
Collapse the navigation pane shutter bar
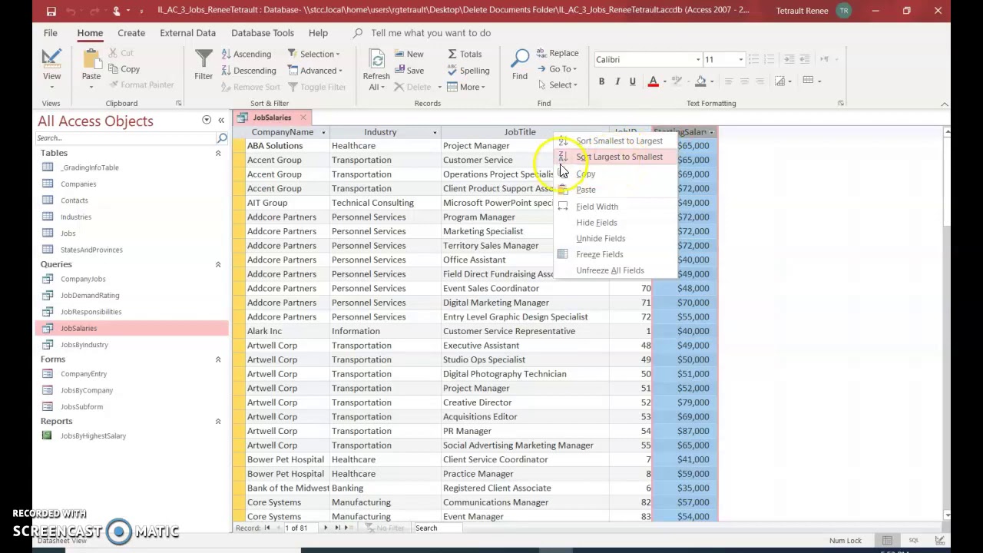tap(221, 121)
